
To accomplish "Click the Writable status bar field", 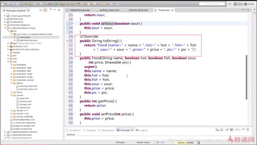I will (121, 142).
